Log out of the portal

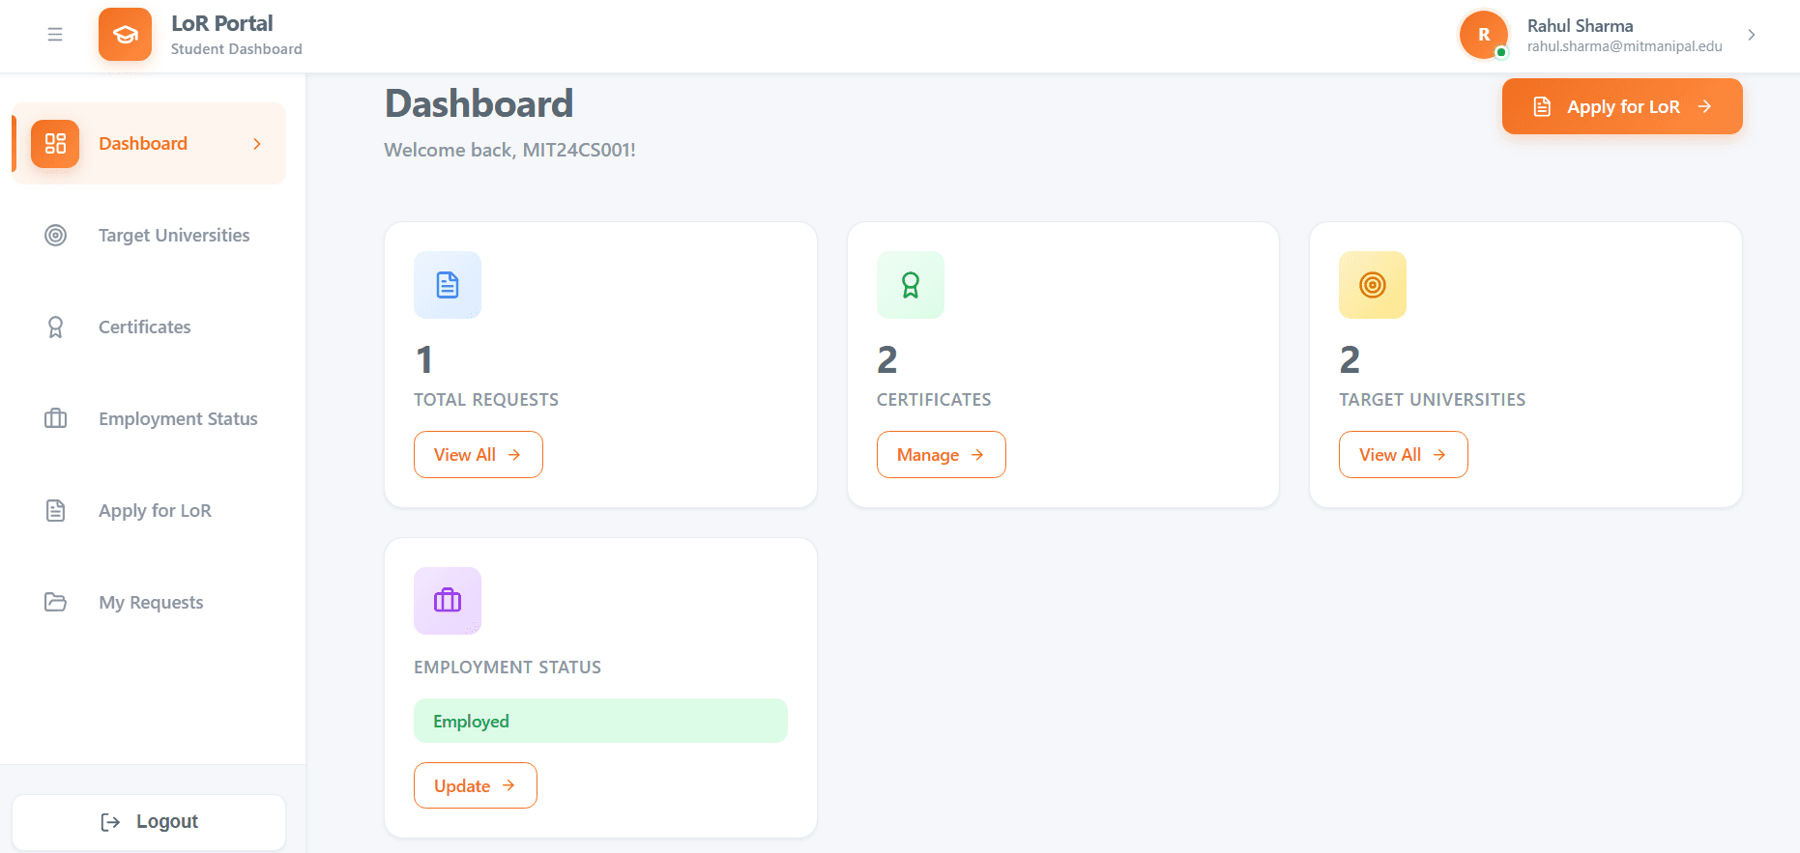[x=149, y=822]
